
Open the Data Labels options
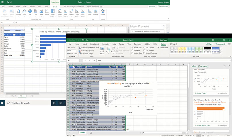click(x=77, y=13)
